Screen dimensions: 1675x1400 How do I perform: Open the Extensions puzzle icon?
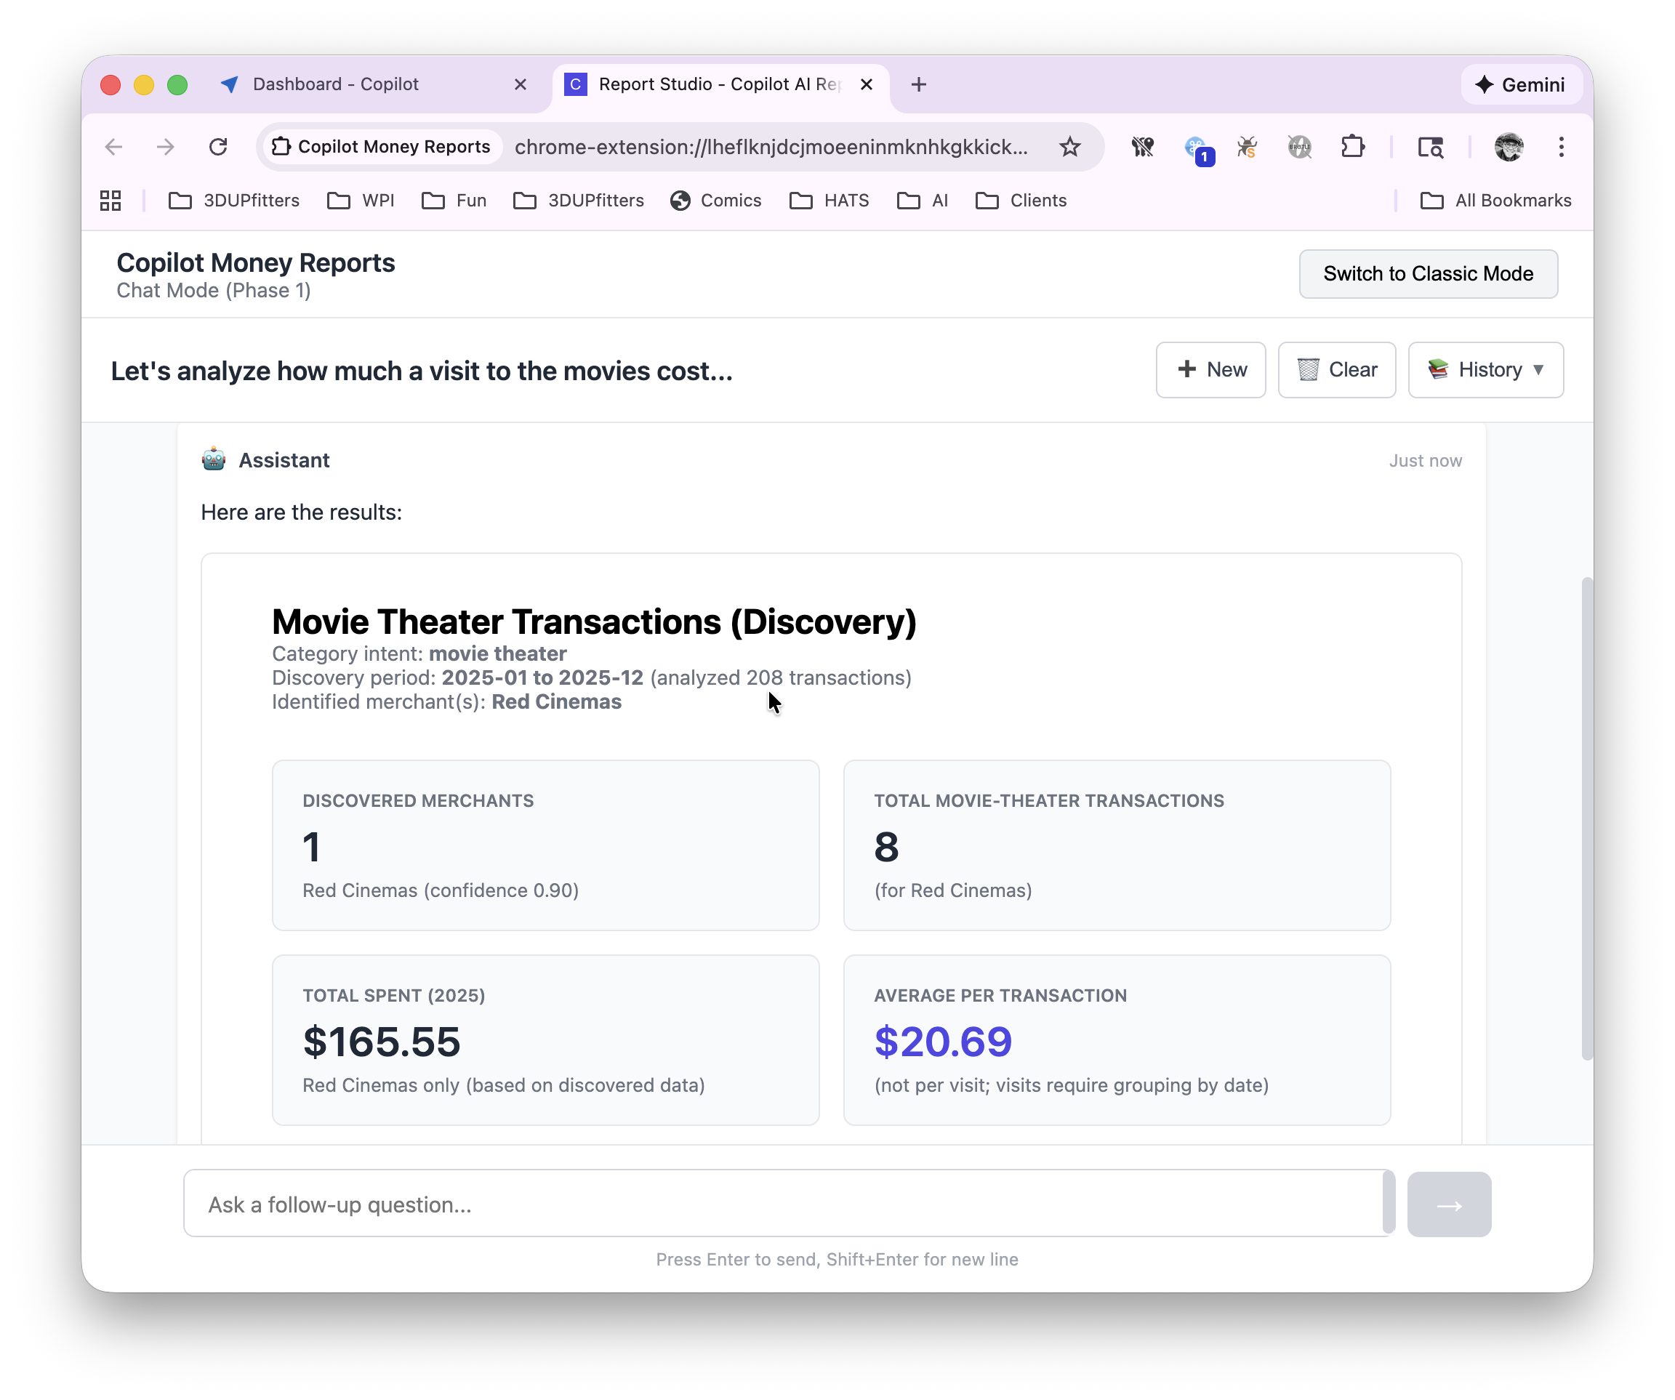[x=1352, y=147]
